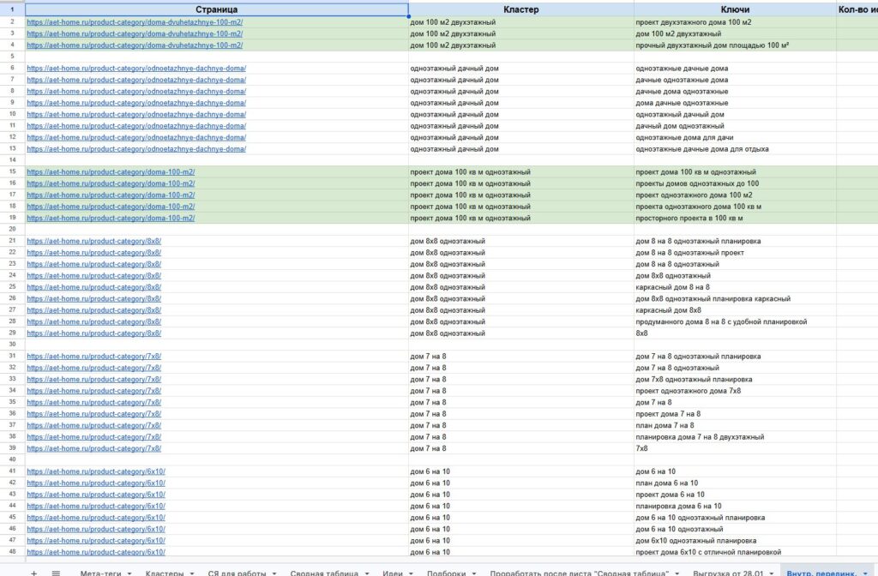The image size is (878, 576).
Task: Switch to the Мета-теги sheet tab
Action: (101, 573)
